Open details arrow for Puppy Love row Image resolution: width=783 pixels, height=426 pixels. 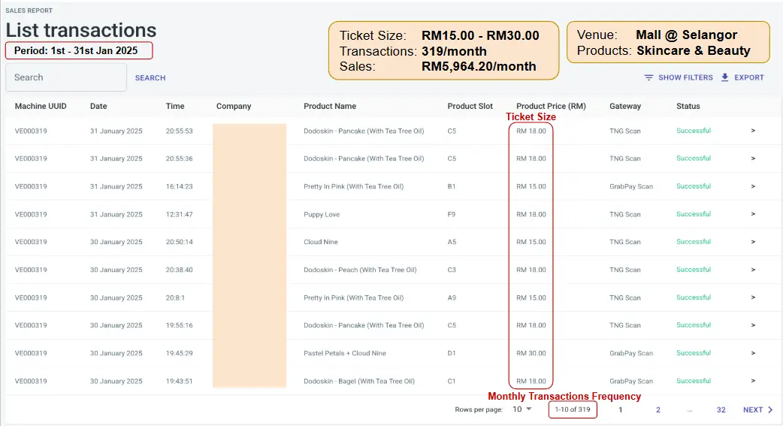tap(753, 214)
